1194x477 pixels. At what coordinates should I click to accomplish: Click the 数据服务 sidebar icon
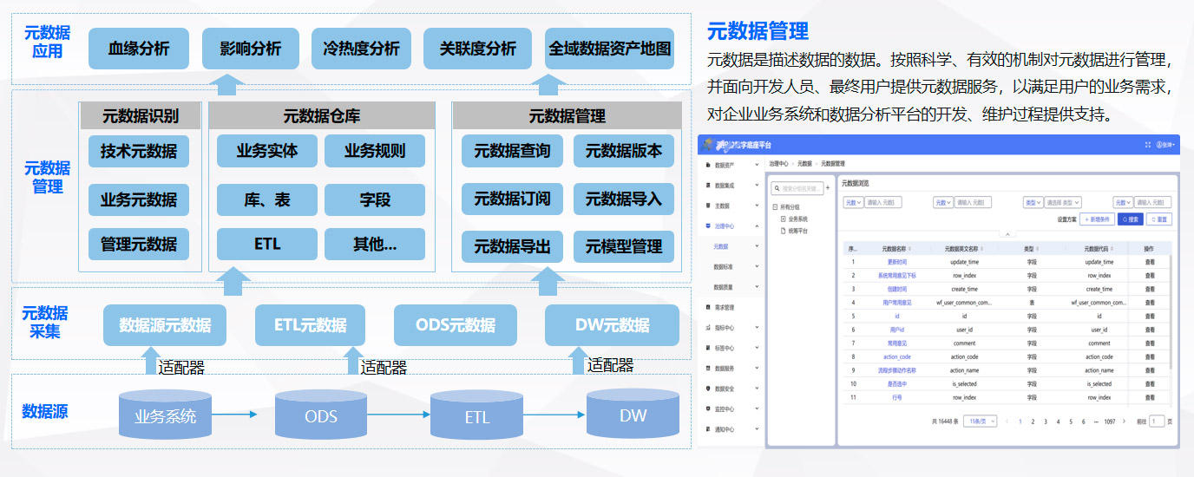click(708, 368)
